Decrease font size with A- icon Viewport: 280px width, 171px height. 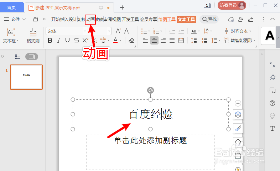pos(127,31)
